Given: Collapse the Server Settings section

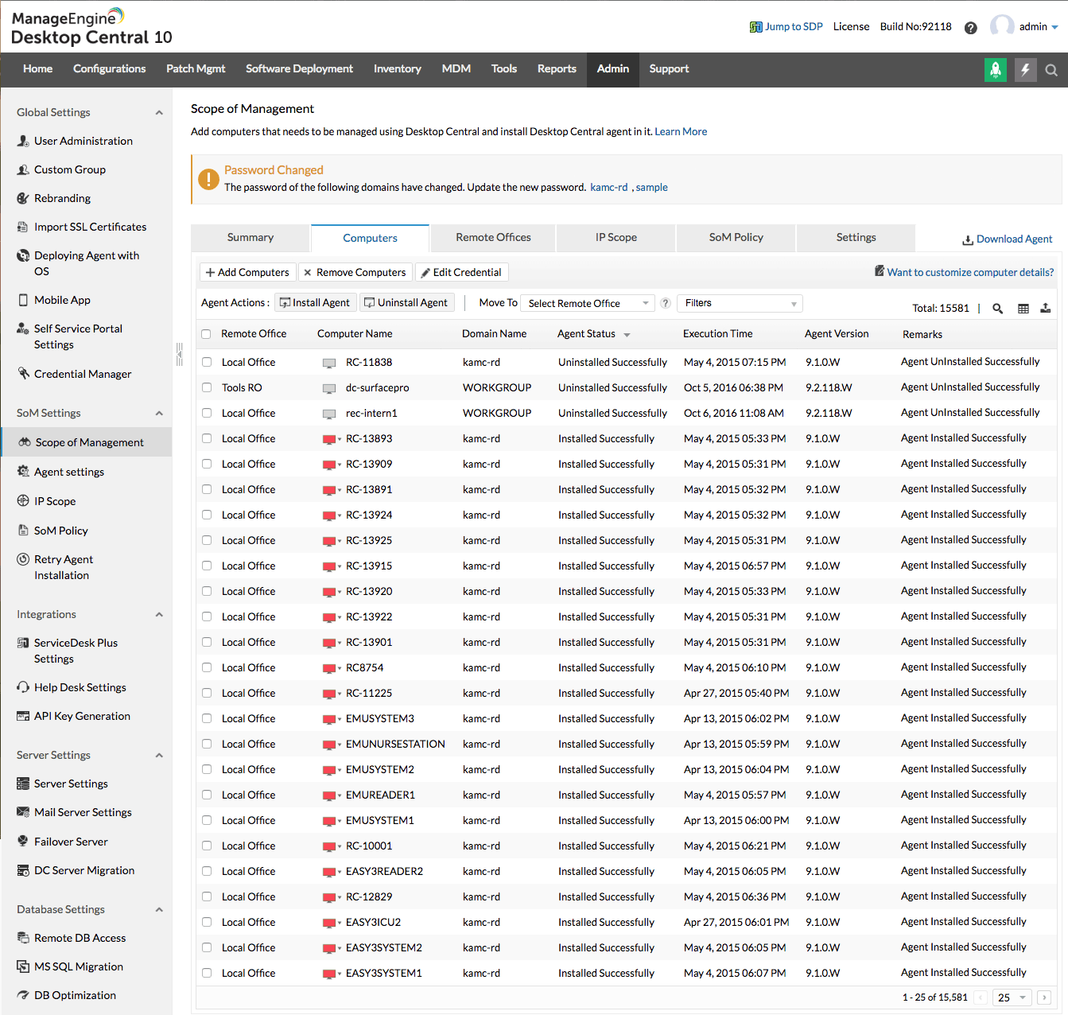Looking at the screenshot, I should pyautogui.click(x=159, y=755).
